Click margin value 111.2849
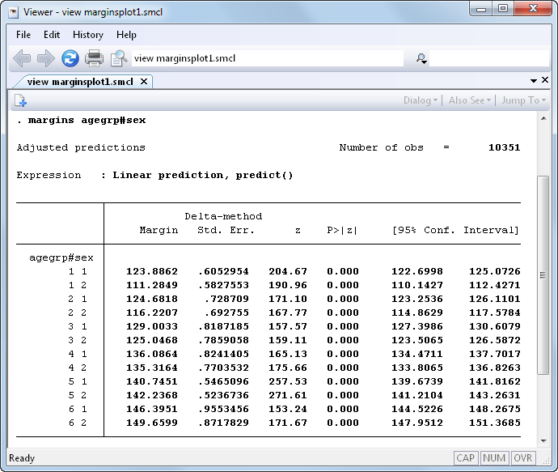 [x=152, y=285]
